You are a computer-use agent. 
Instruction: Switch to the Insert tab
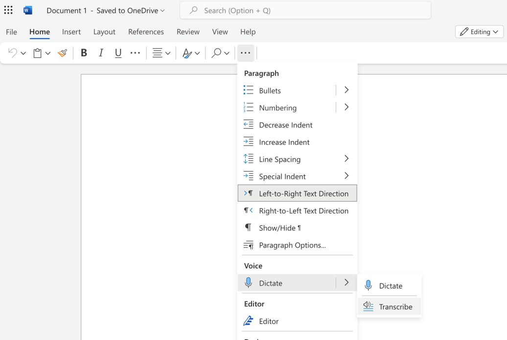(71, 31)
